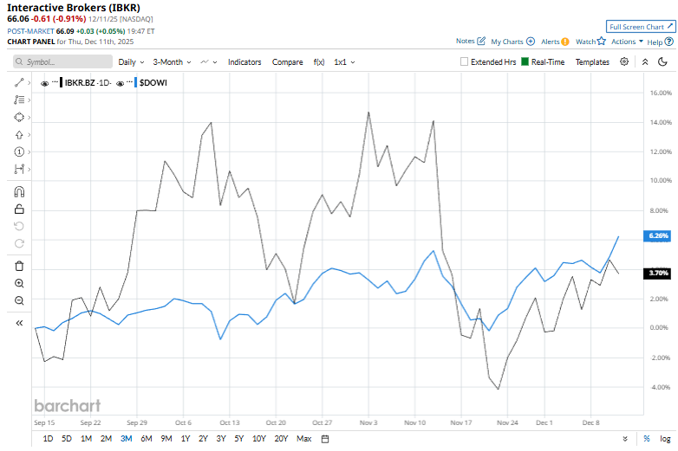Open the Fibonacci tools group

[19, 100]
